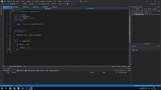
Task: Click the alphabetical sort icon in Properties panel
Action: 135,50
